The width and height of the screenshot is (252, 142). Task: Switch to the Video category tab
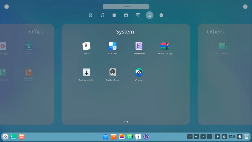click(114, 15)
